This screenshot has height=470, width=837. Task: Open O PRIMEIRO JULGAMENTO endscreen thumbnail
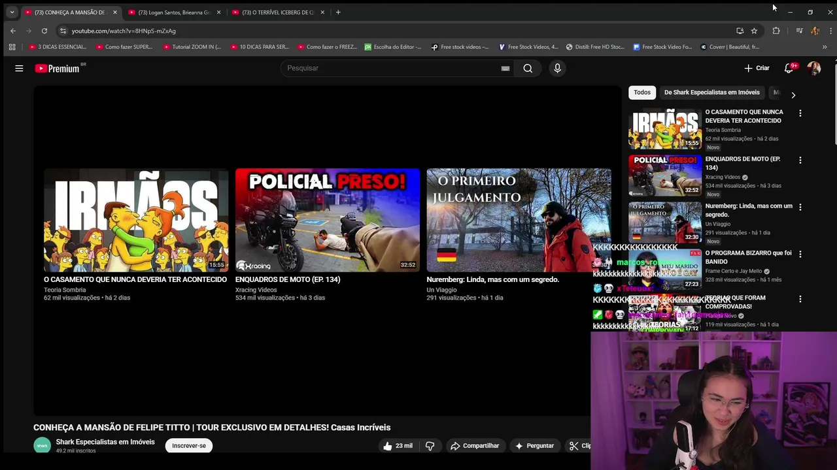519,220
